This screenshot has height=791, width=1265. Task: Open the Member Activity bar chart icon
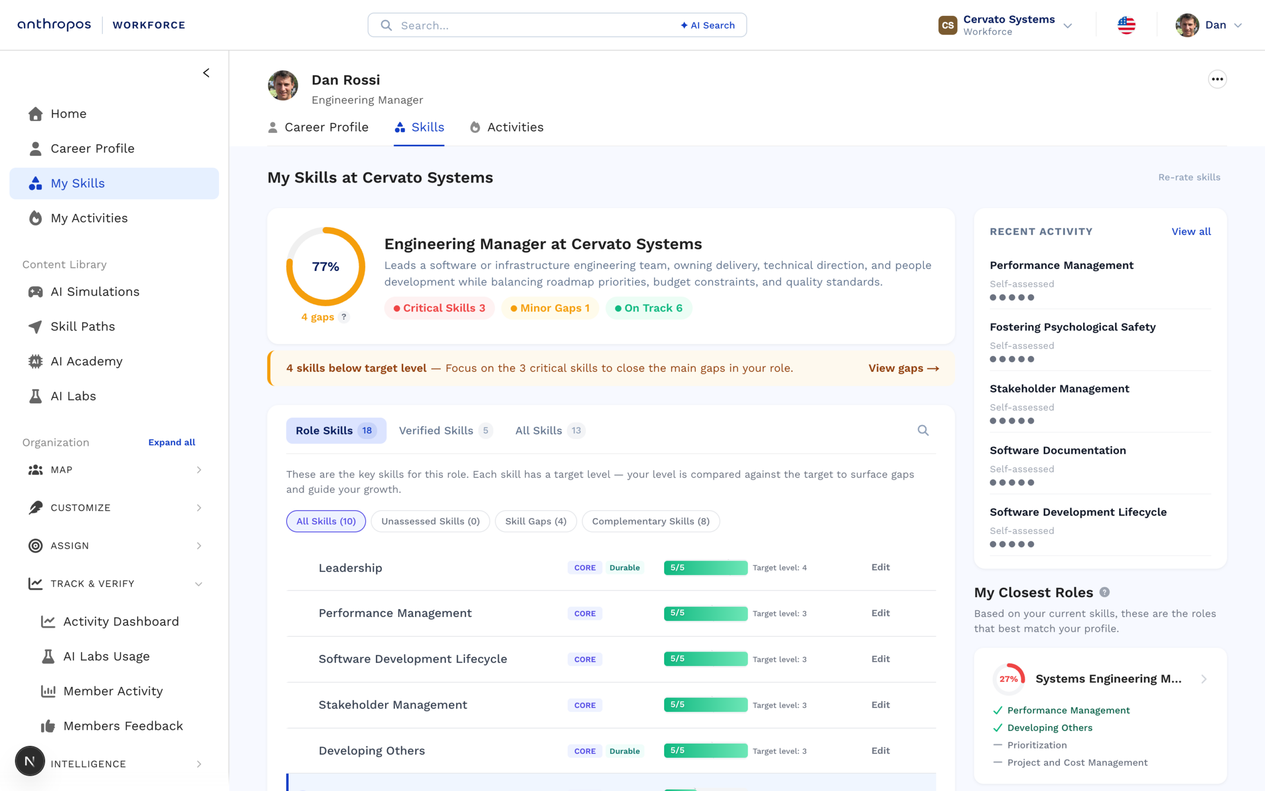tap(48, 691)
